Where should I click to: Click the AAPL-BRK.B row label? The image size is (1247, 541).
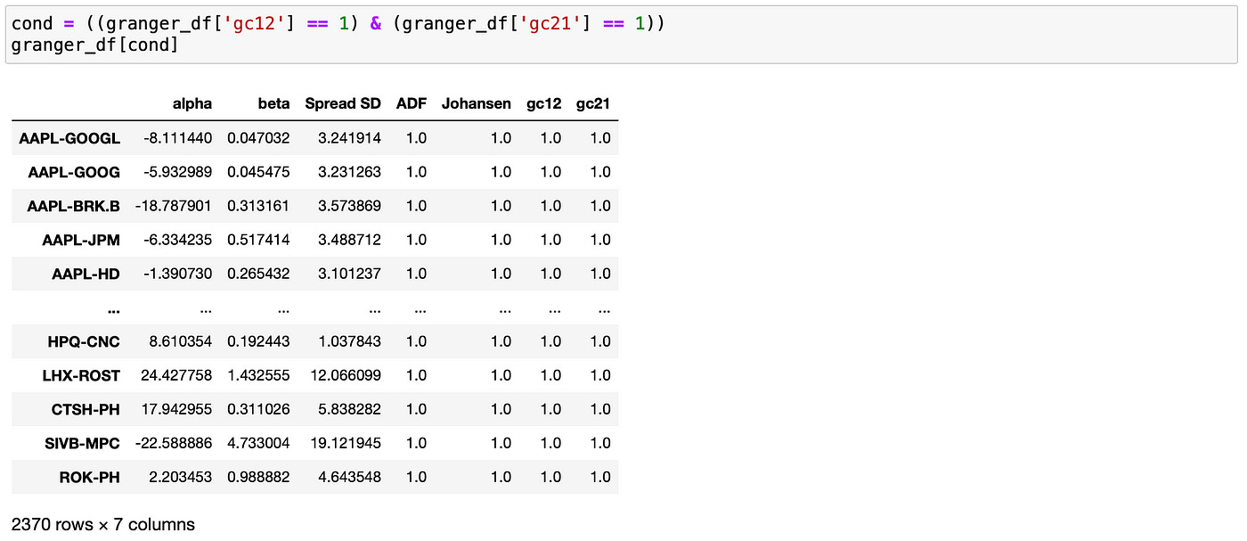pyautogui.click(x=73, y=206)
